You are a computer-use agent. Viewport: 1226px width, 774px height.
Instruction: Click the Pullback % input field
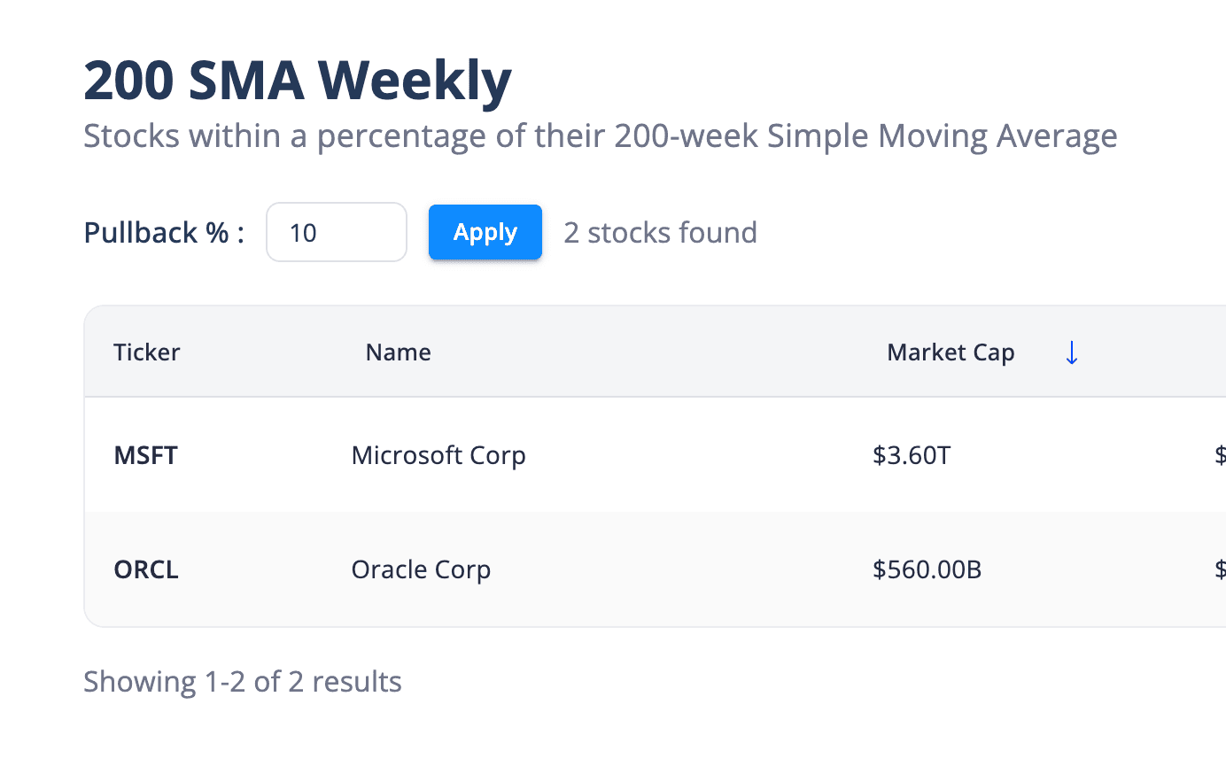tap(336, 232)
